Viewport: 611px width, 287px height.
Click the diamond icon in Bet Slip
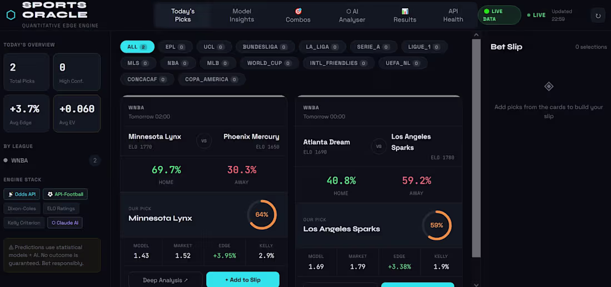coord(549,87)
